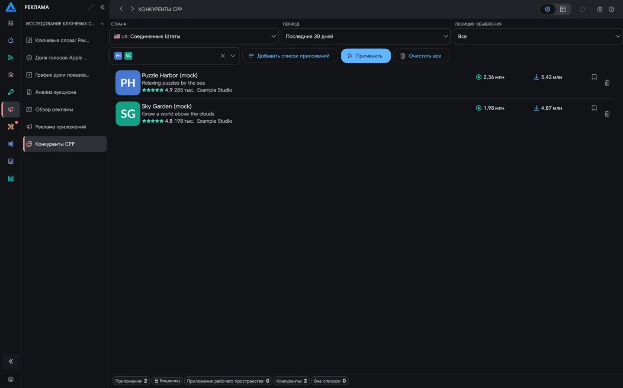Click the storefront icon in the left rail
The height and width of the screenshot is (388, 623).
tap(11, 178)
